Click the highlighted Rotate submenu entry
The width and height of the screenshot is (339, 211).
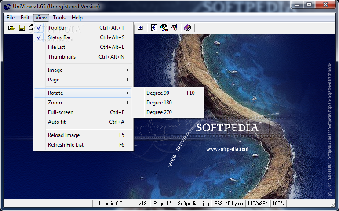[83, 93]
